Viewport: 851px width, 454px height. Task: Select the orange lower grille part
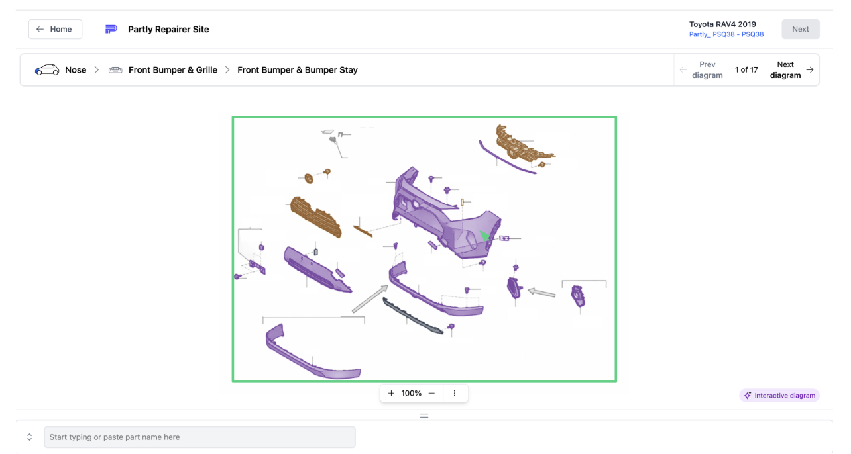pos(315,216)
